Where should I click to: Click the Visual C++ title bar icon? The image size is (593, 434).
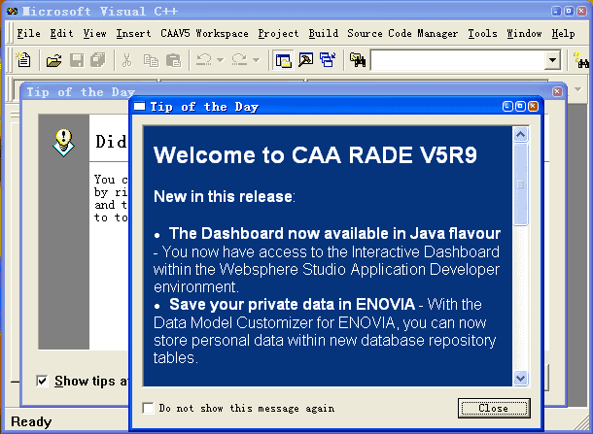point(12,11)
